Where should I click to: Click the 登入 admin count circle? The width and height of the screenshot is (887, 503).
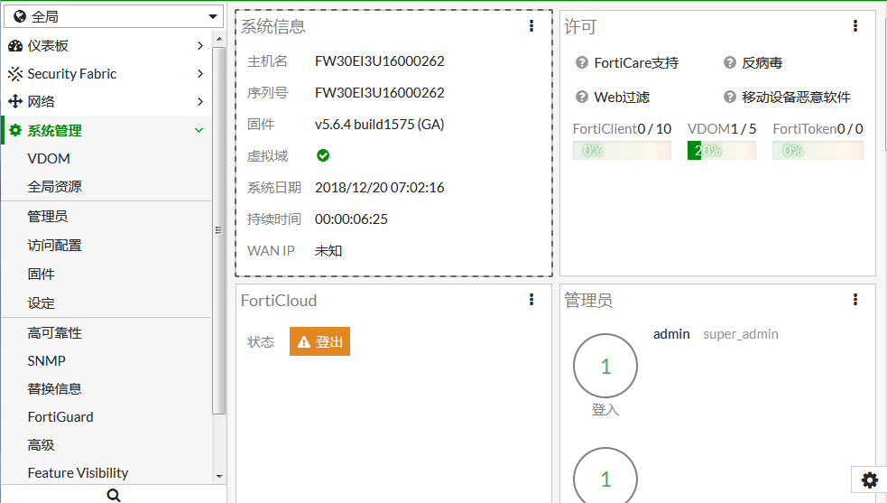tap(605, 366)
